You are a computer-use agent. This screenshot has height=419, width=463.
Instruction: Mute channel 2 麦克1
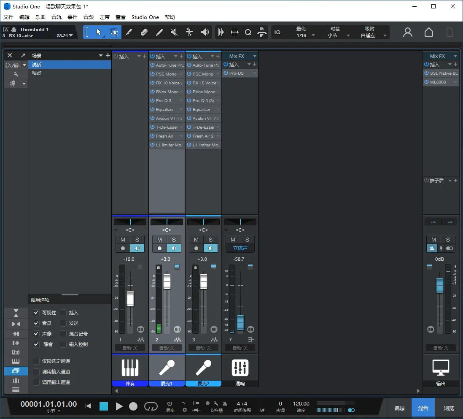click(159, 240)
